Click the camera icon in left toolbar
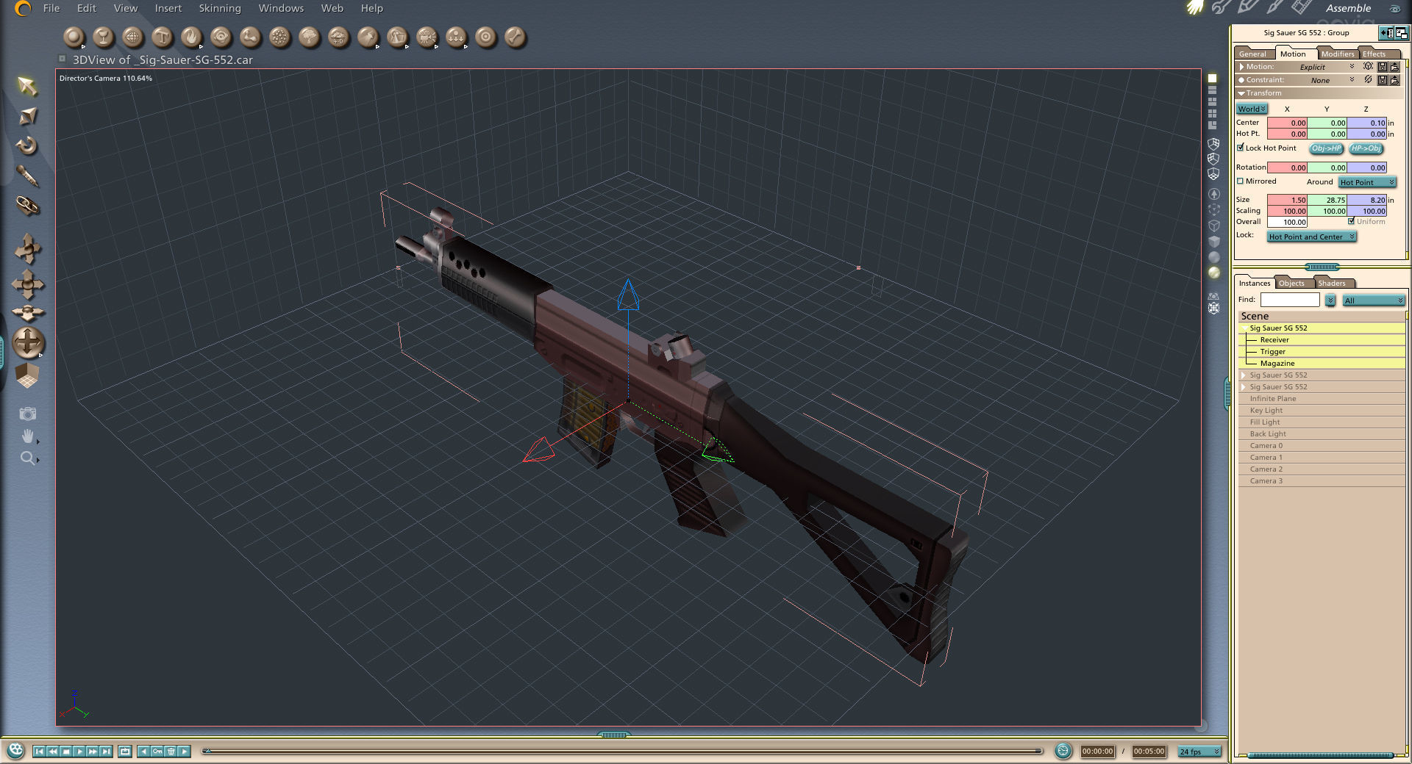 coord(28,414)
